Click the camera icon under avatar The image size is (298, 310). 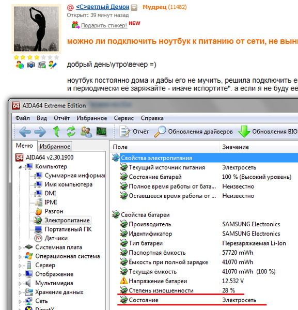pos(30,65)
